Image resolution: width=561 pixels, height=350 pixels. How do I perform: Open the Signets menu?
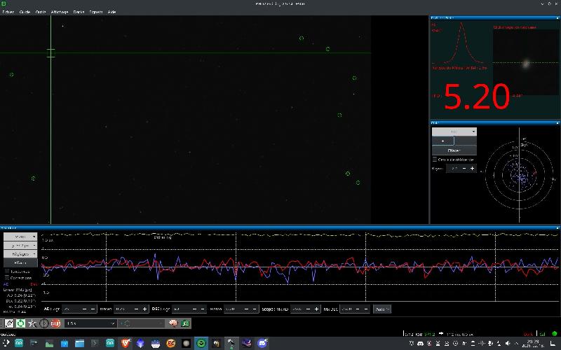click(x=96, y=12)
